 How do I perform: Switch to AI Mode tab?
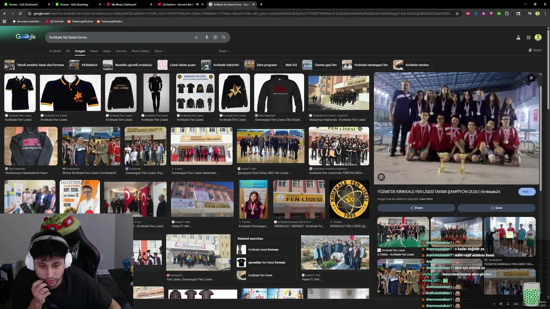(55, 51)
